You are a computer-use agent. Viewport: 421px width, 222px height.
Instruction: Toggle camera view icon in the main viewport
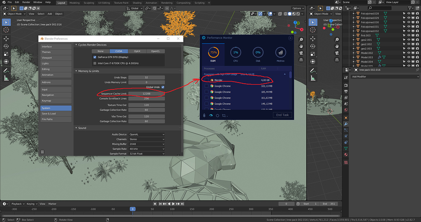click(301, 53)
